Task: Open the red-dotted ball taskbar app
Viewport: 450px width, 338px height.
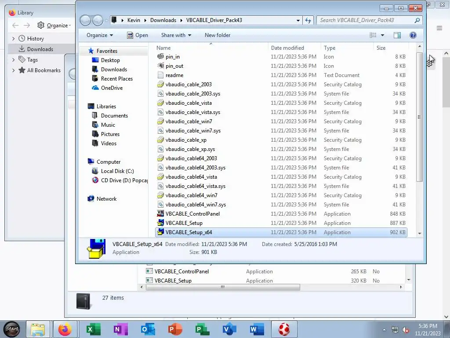Action: [x=284, y=329]
